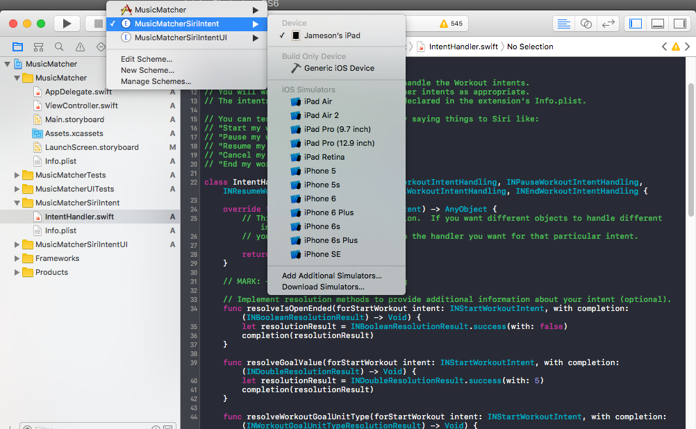Select Generic iOS Device build target
Image resolution: width=696 pixels, height=429 pixels.
pyautogui.click(x=338, y=68)
